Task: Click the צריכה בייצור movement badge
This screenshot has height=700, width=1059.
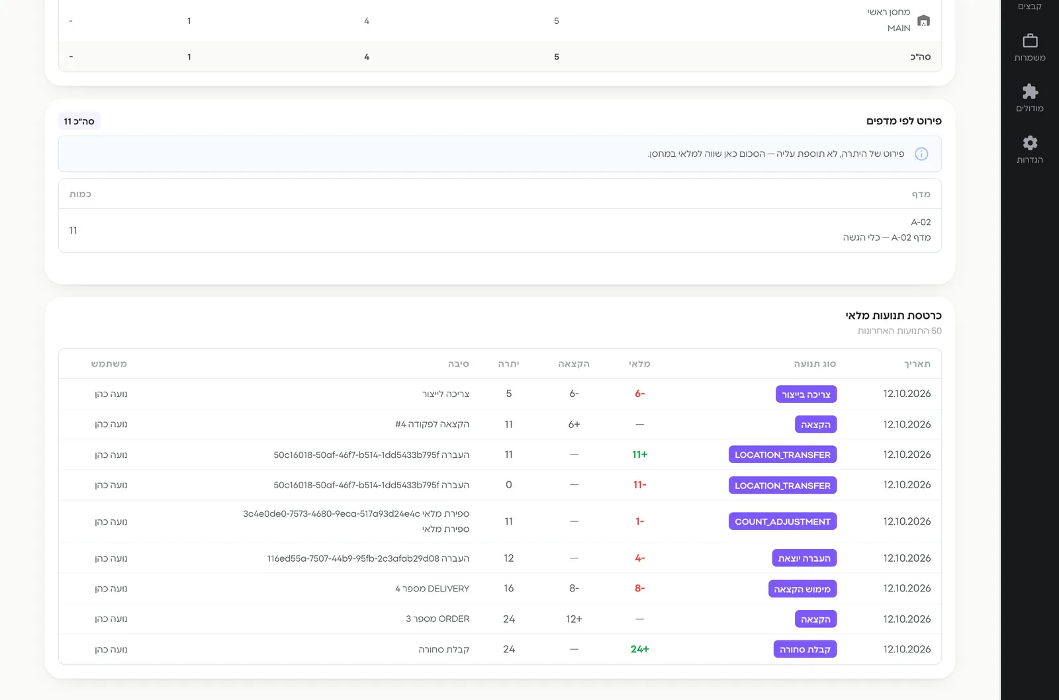Action: (806, 394)
